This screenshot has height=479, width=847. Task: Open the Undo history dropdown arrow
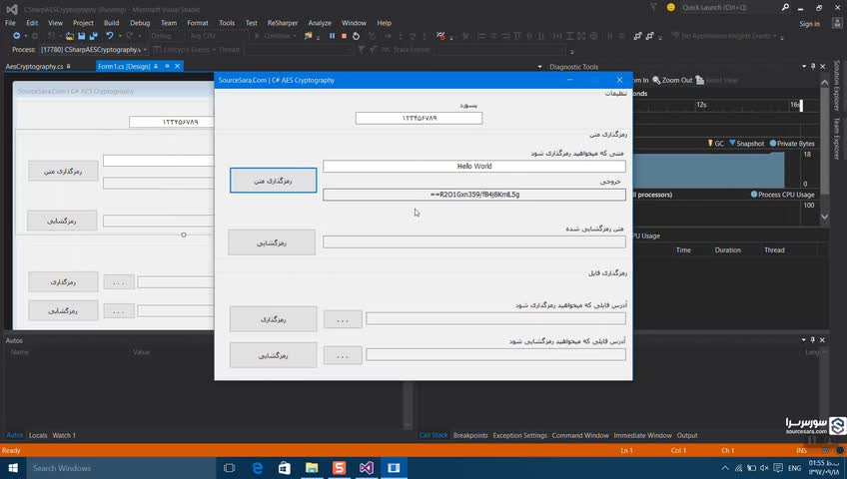[x=119, y=36]
